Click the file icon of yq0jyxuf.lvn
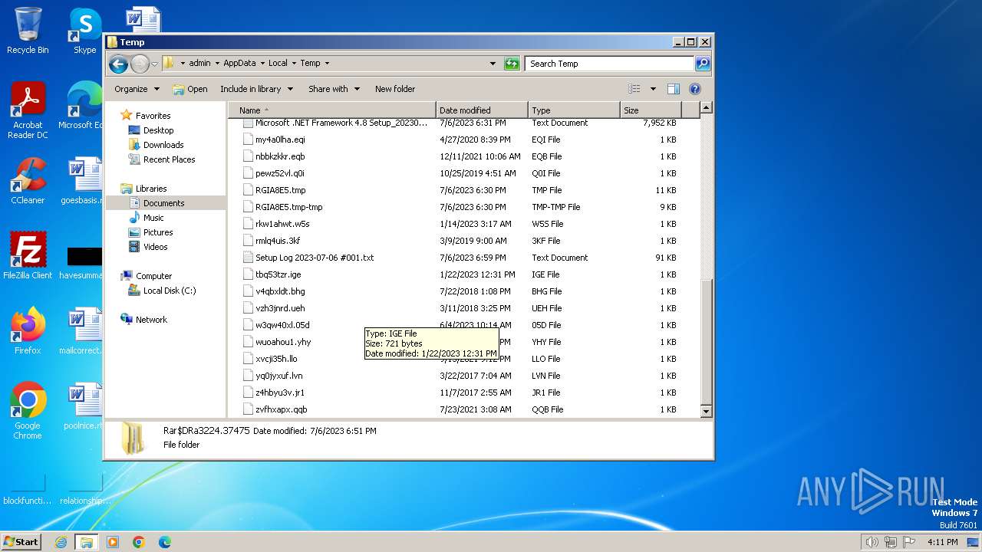This screenshot has width=982, height=552. [248, 376]
